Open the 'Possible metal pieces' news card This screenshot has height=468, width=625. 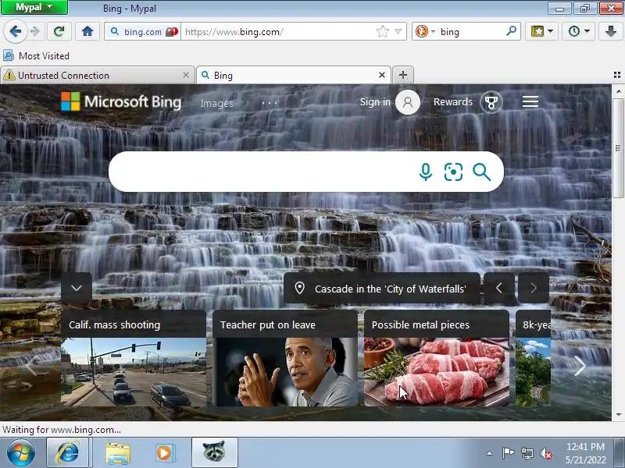pyautogui.click(x=437, y=358)
